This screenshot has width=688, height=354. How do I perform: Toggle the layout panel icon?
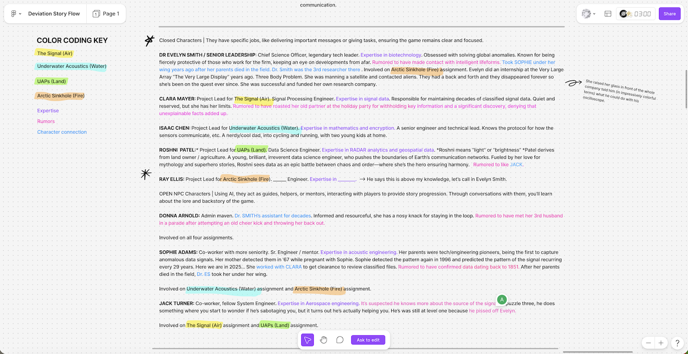pos(608,14)
